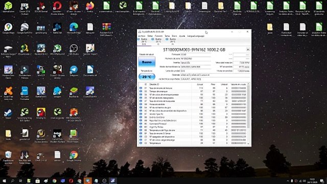327x184 pixels.
Task: Open the Steam desktop shortcut
Action: pos(8,113)
